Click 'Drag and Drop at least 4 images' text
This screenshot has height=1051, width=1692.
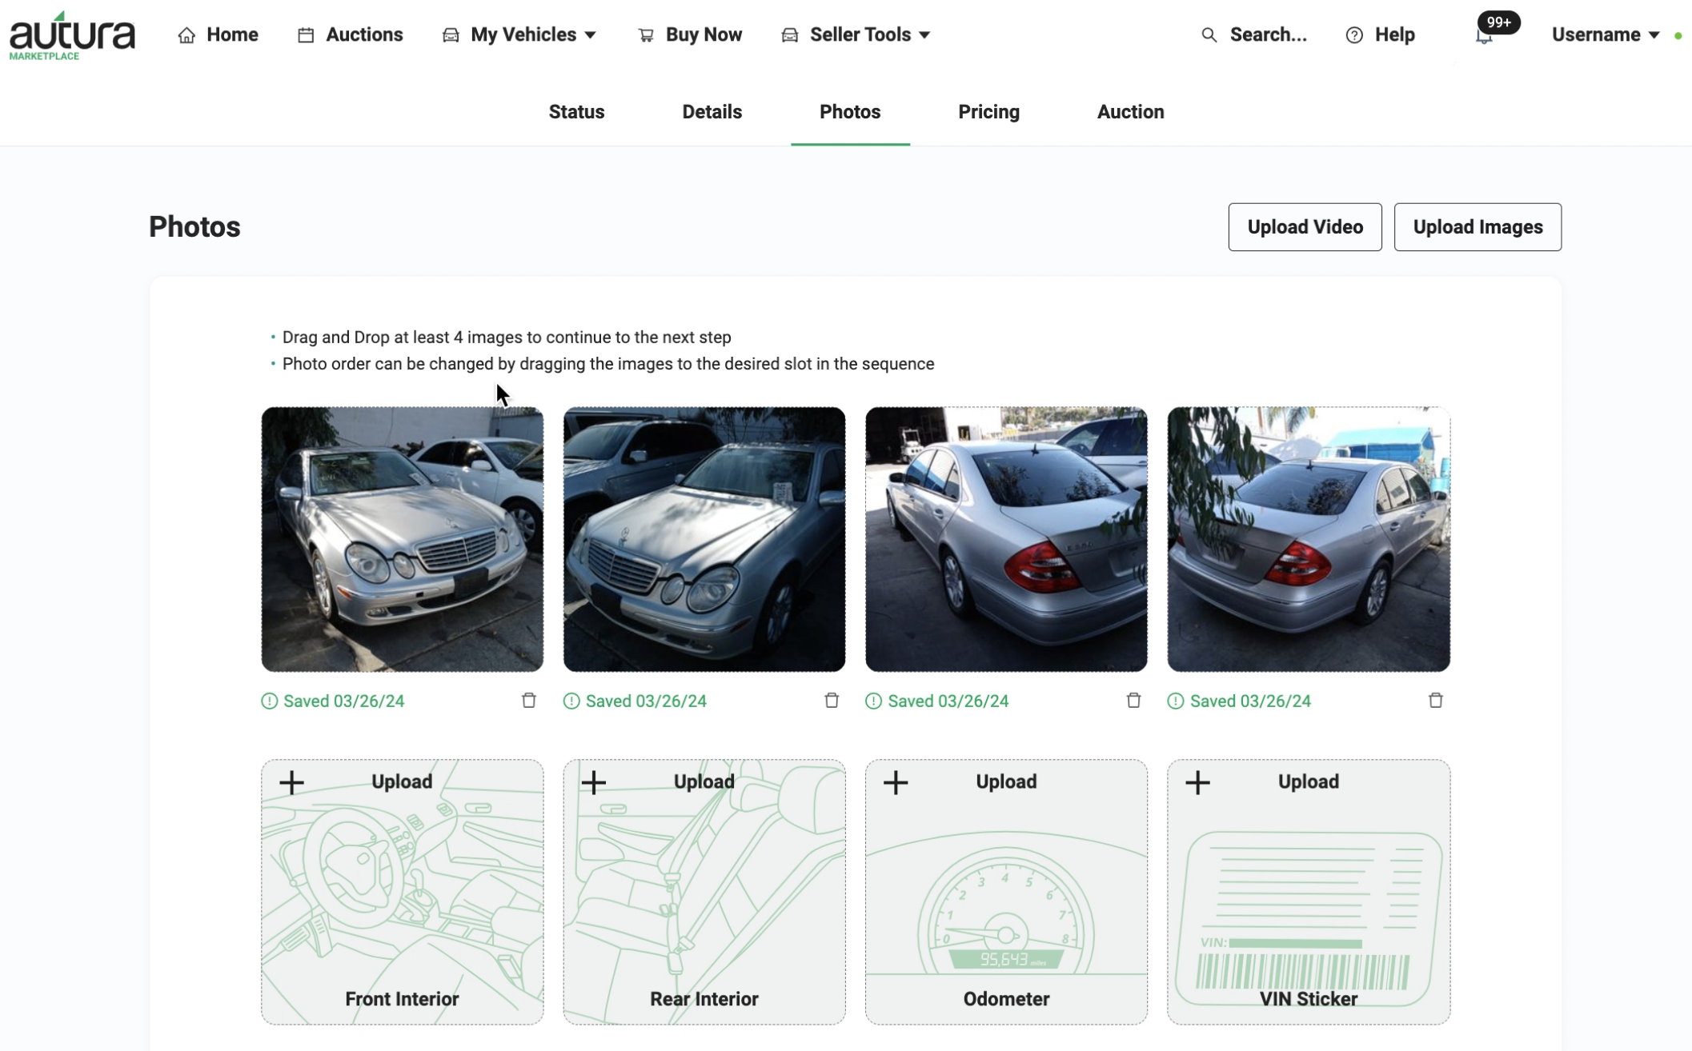[507, 338]
